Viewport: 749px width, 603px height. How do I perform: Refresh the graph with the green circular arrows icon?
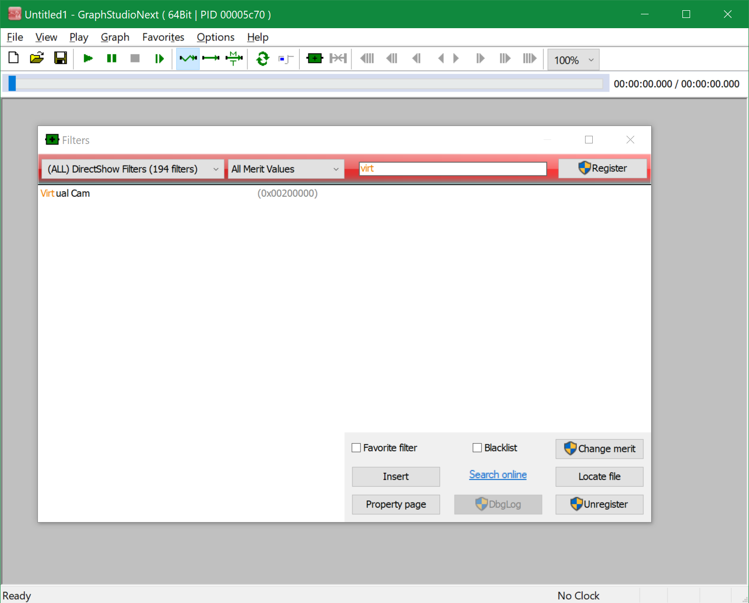[263, 58]
